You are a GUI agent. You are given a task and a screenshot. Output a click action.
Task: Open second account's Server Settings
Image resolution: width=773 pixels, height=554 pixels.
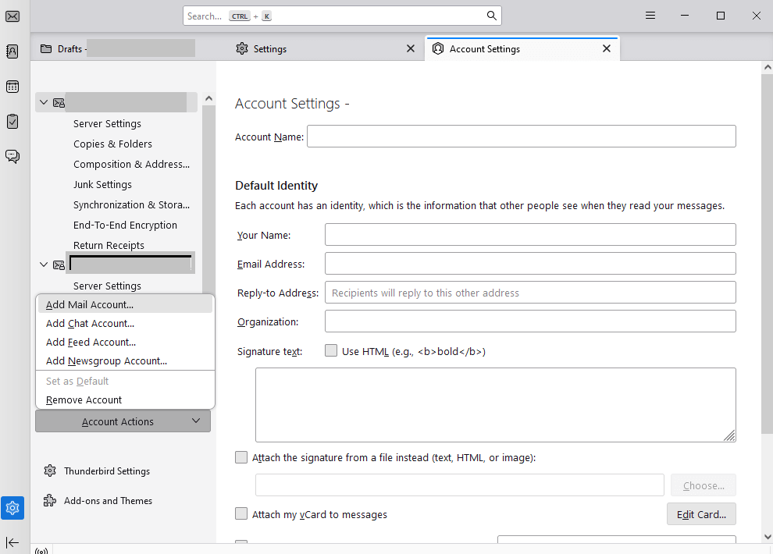[107, 286]
